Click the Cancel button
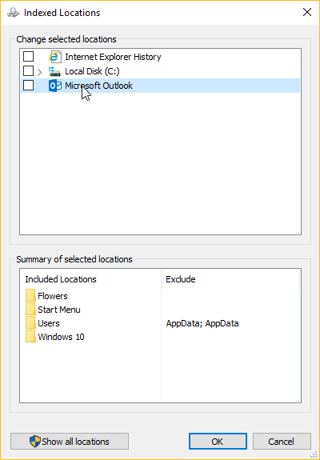 [x=282, y=442]
